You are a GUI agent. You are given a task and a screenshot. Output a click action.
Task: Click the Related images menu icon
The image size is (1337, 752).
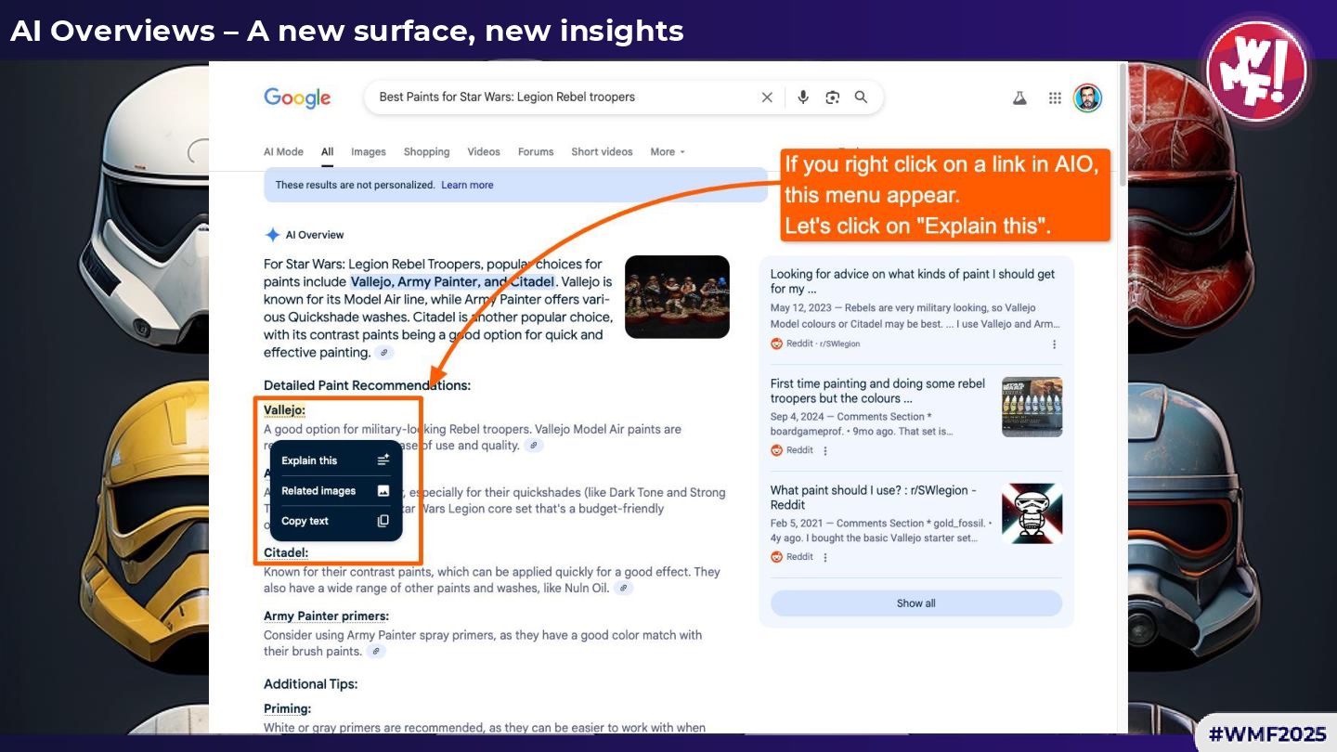[x=383, y=491]
